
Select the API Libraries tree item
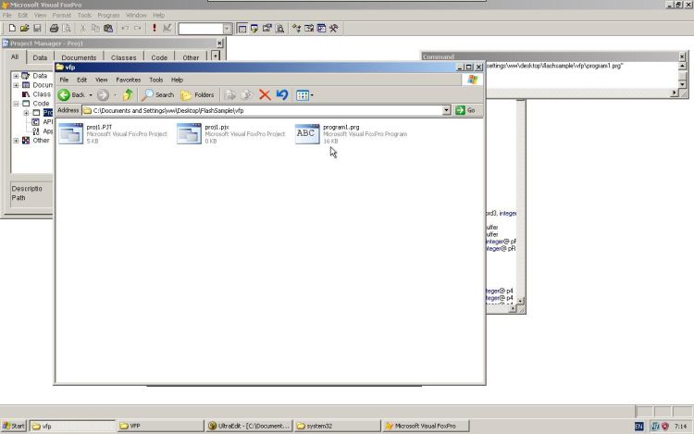click(x=43, y=122)
